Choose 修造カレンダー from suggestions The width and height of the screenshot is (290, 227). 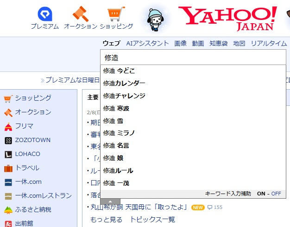(x=124, y=83)
